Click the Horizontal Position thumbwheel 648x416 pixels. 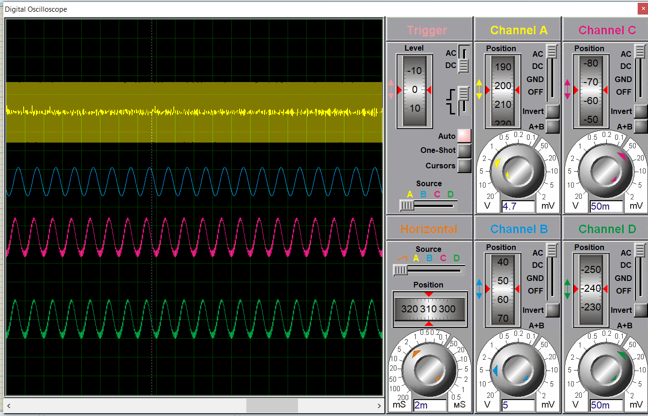(x=430, y=309)
